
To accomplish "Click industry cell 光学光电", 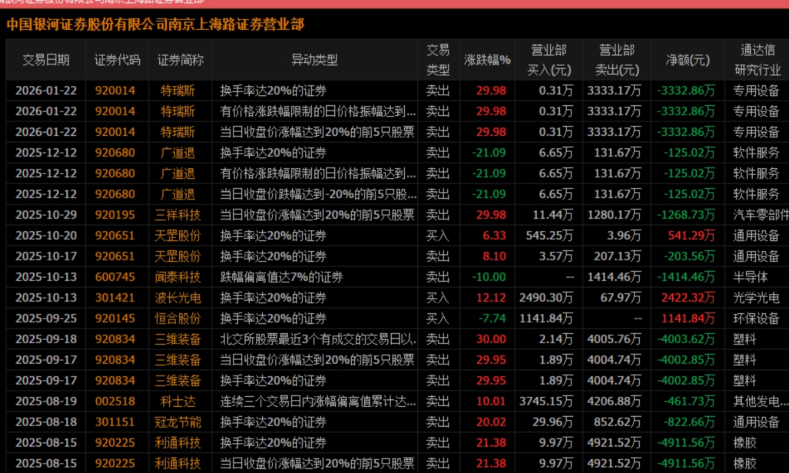I will click(x=756, y=297).
